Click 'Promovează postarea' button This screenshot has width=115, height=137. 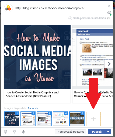[71, 132]
